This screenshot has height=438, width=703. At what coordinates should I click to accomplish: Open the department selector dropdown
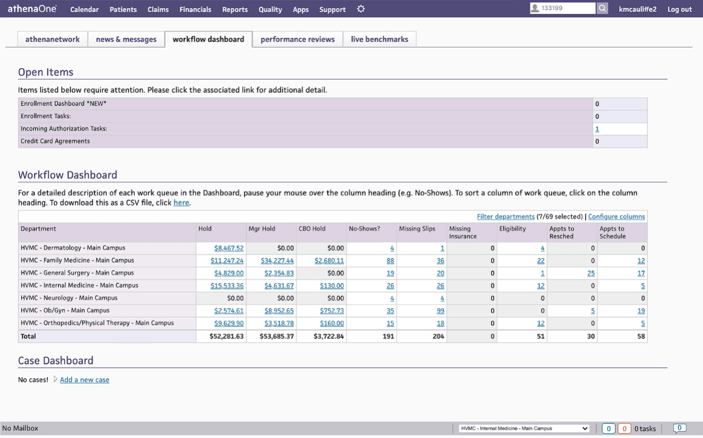(x=523, y=428)
